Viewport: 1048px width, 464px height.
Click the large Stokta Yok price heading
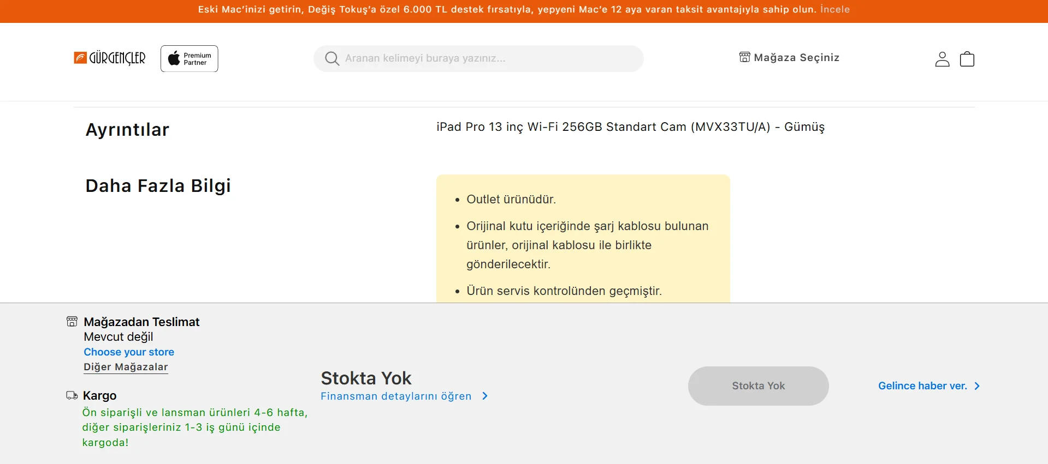pyautogui.click(x=366, y=378)
